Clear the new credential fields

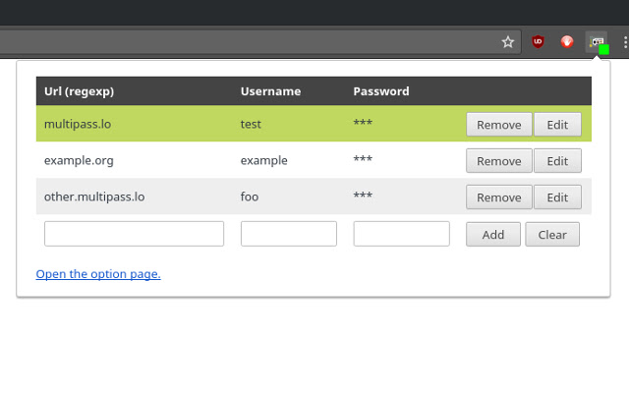552,235
